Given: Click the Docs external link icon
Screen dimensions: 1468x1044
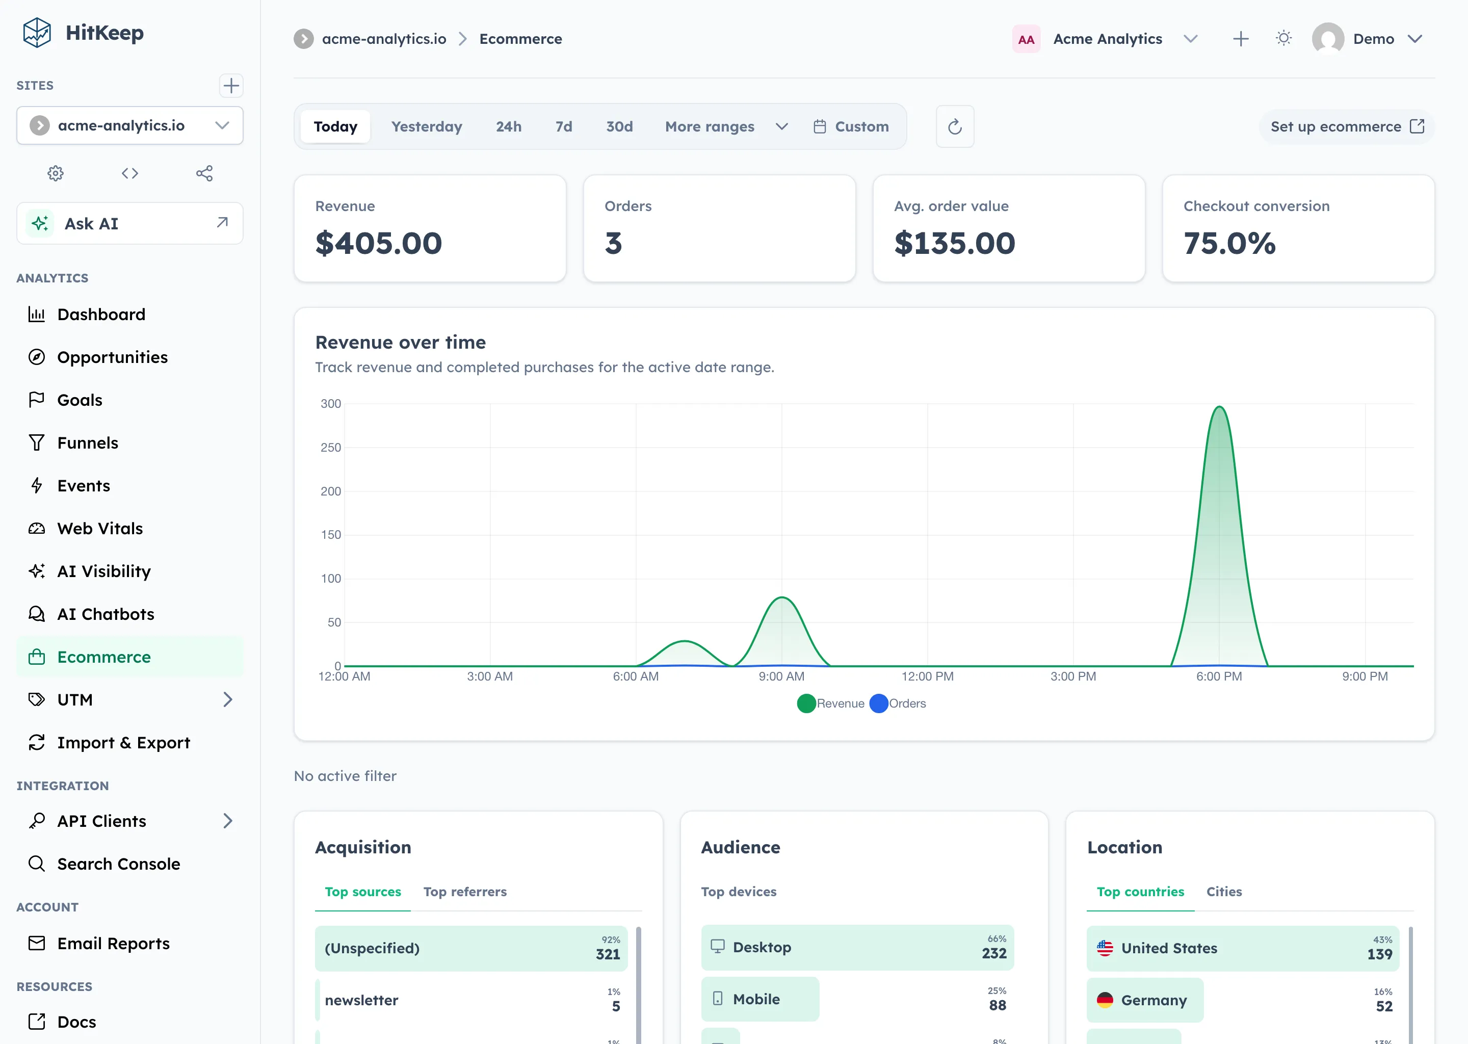Looking at the screenshot, I should click(37, 1022).
